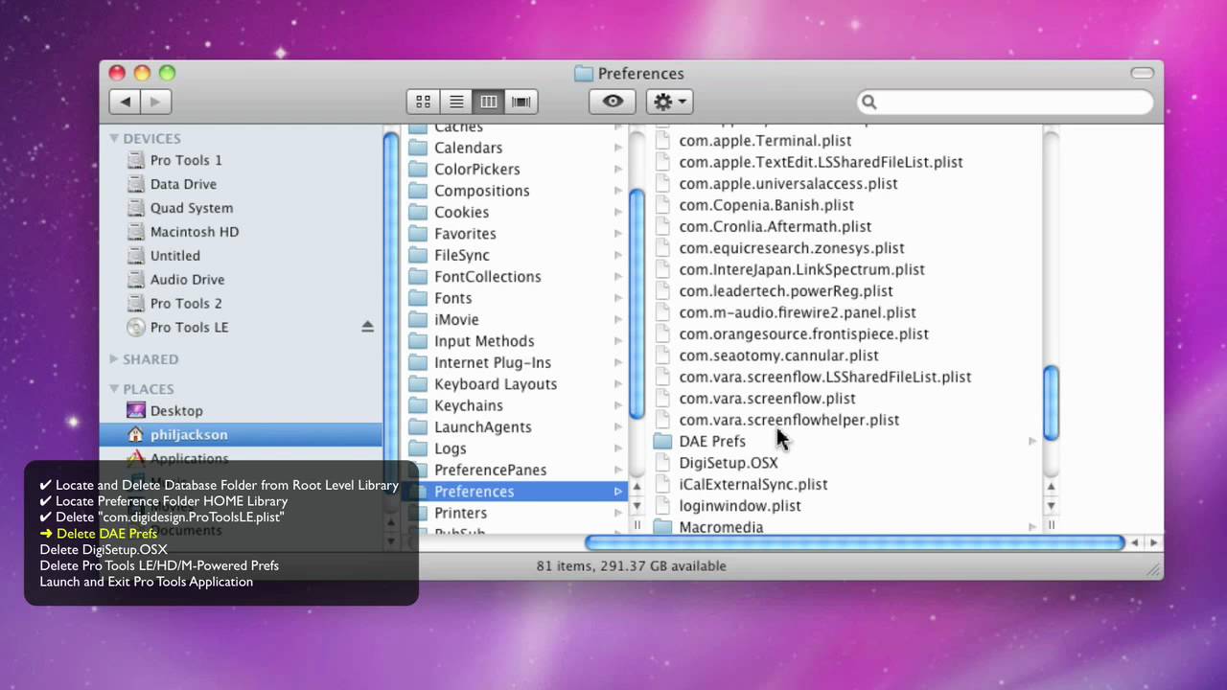The image size is (1227, 690).
Task: Open the ColorPickers folder
Action: pos(476,170)
